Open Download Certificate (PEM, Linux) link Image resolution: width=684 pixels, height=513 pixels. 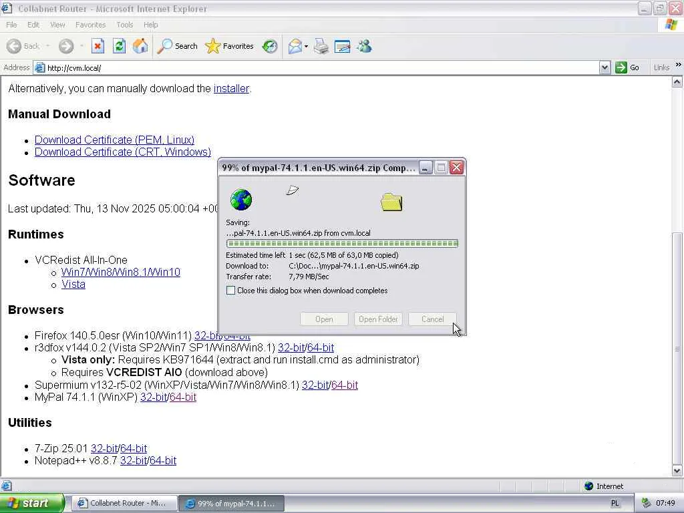[x=114, y=140]
